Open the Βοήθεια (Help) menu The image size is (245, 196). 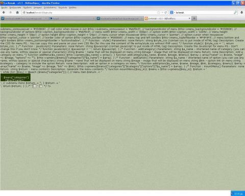pos(72,8)
